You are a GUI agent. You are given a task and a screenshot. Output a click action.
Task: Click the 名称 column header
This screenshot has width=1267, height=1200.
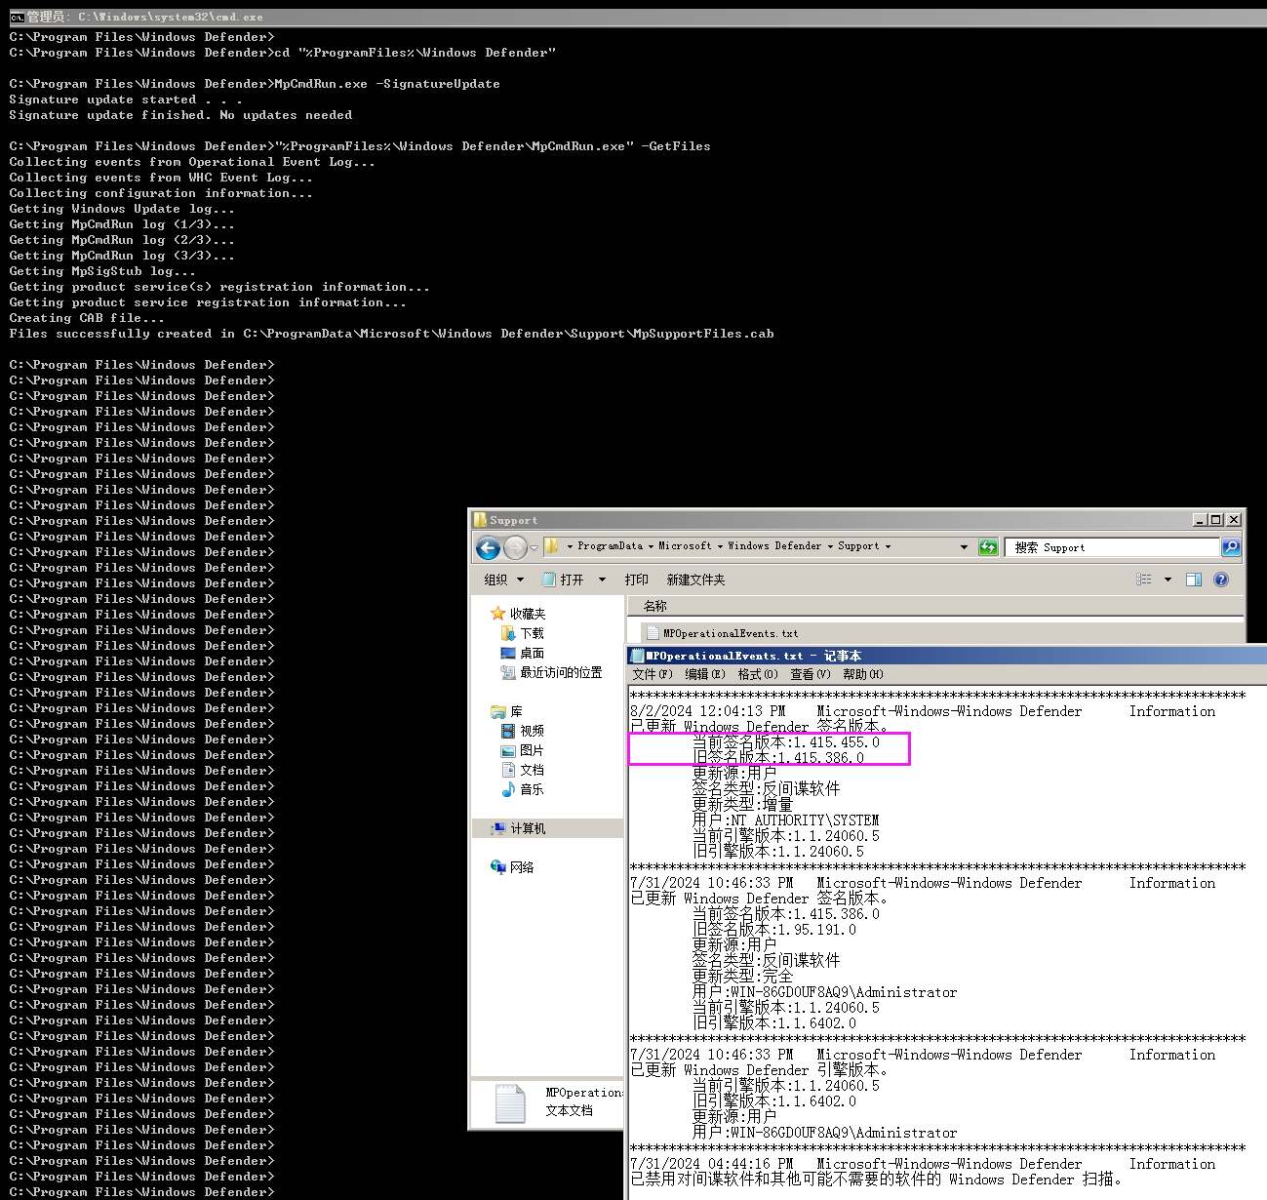coord(655,606)
